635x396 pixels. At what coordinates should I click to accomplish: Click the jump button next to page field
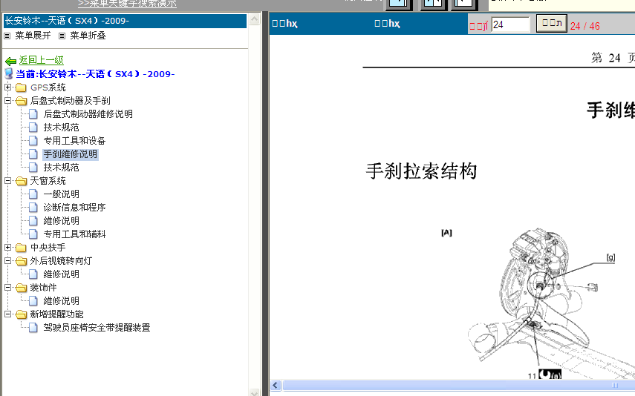[x=551, y=23]
